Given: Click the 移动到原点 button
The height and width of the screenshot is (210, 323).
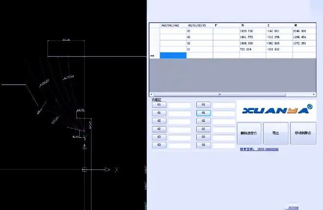Looking at the screenshot, I should (x=303, y=133).
